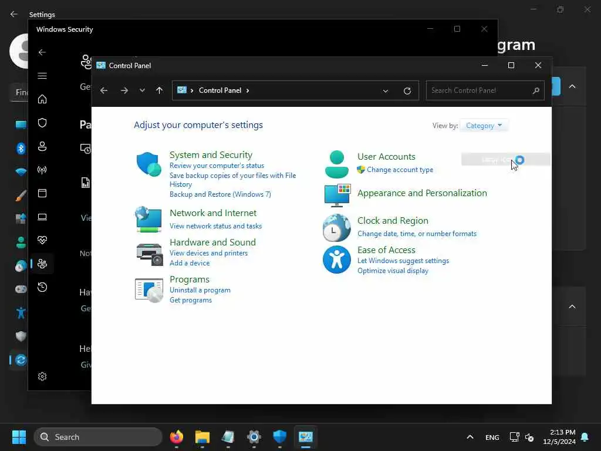
Task: Select Bluetooth & devices in Settings sidebar
Action: click(x=21, y=148)
